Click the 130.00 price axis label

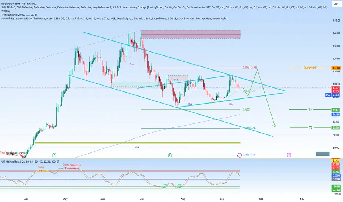coord(336,46)
